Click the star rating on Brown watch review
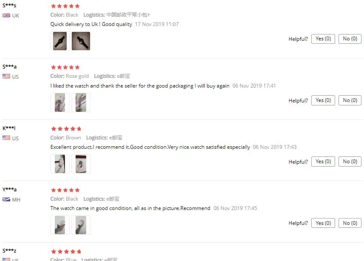The width and height of the screenshot is (364, 261). [66, 129]
